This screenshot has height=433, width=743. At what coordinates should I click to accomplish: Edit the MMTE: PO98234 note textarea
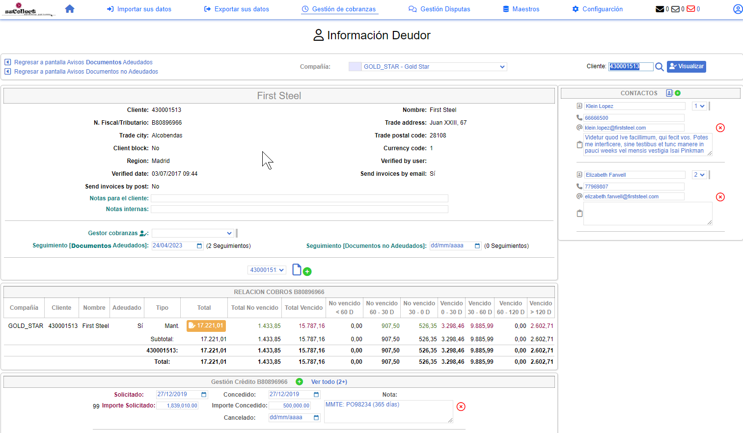[x=388, y=411]
